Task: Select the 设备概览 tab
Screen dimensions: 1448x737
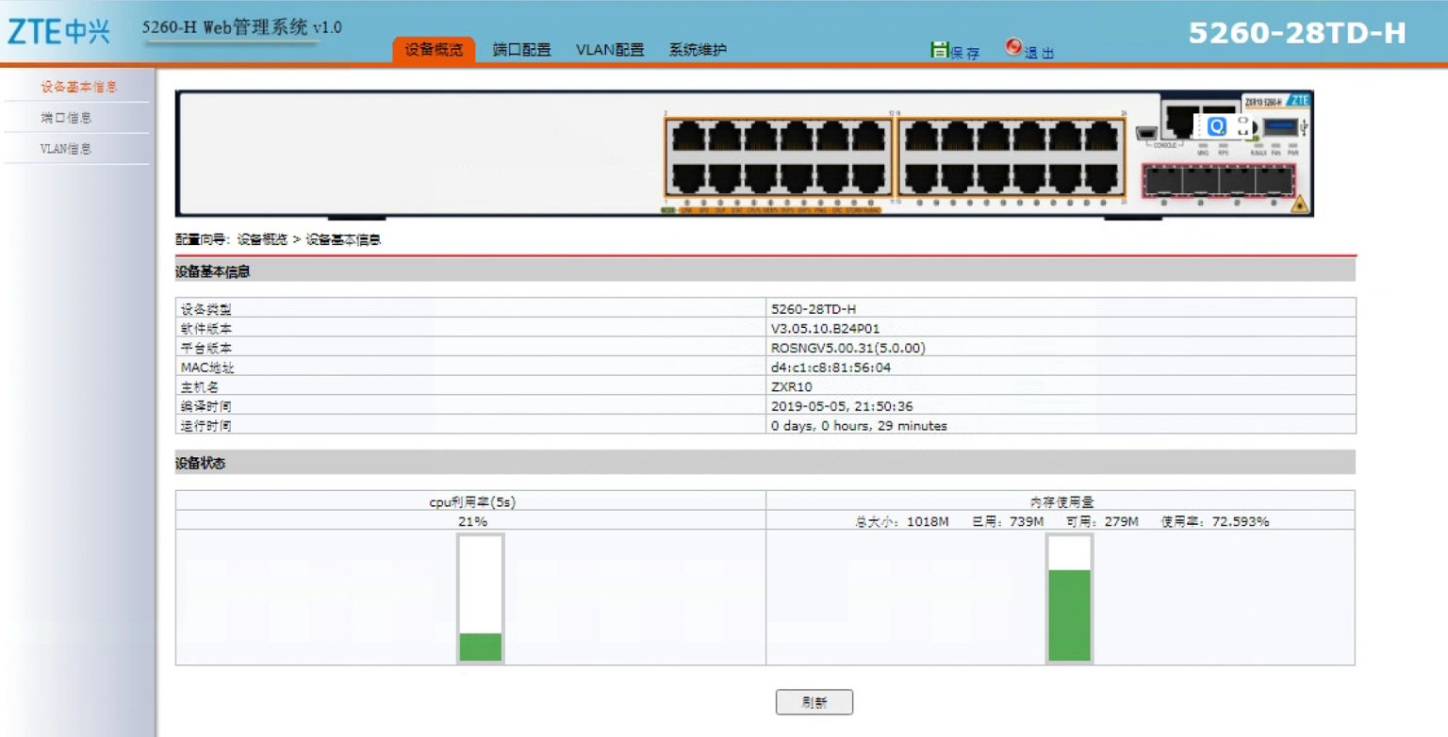Action: click(434, 50)
